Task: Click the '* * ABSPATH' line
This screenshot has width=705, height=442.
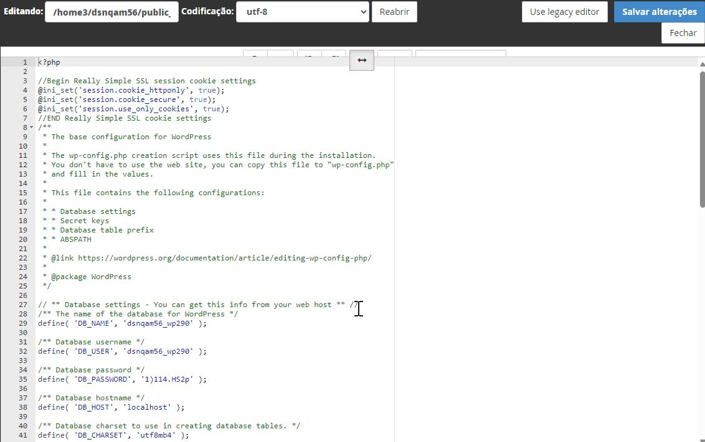Action: 67,239
